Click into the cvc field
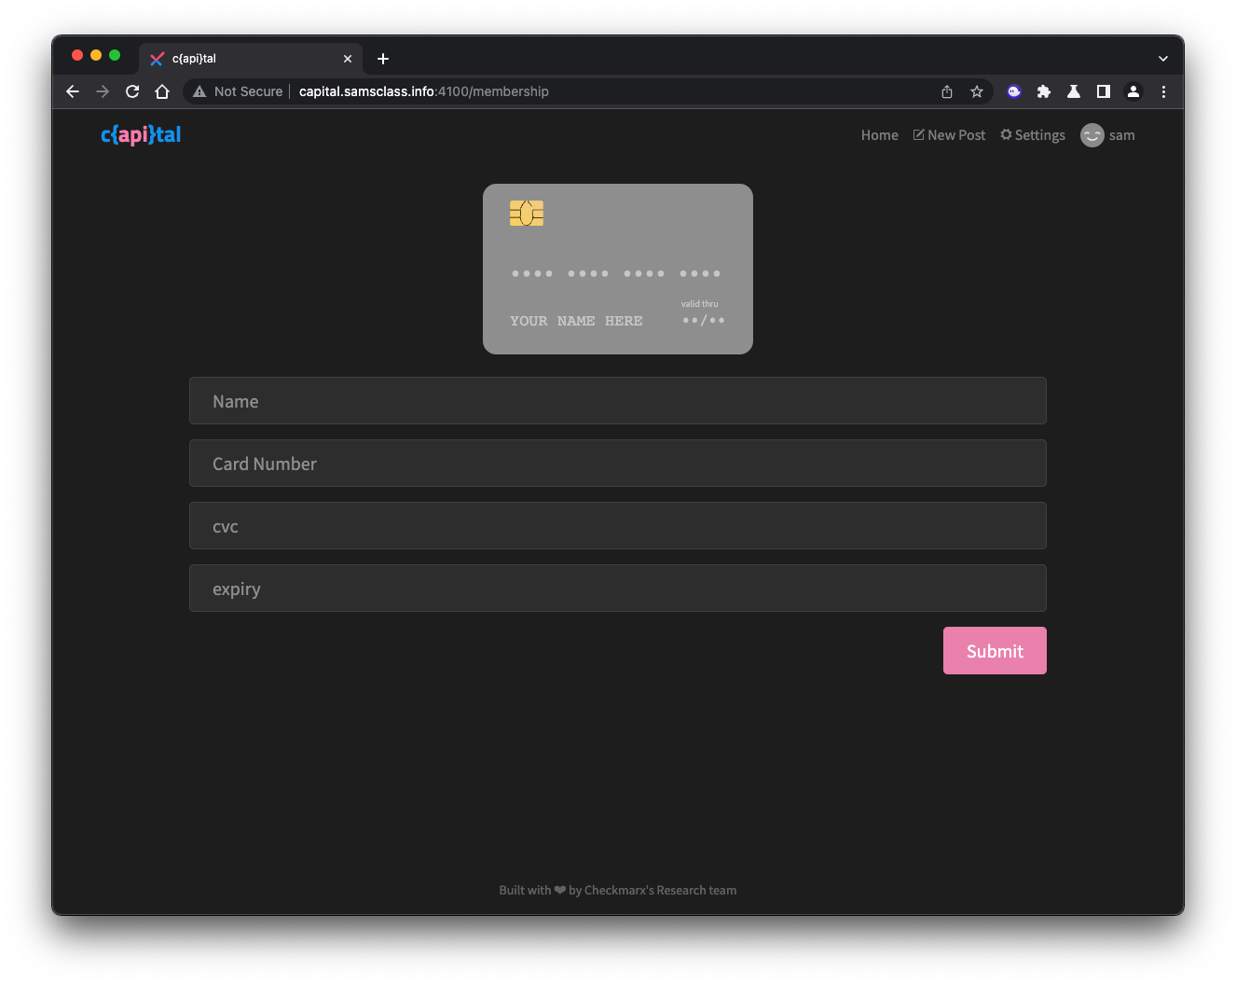This screenshot has height=984, width=1236. coord(618,526)
